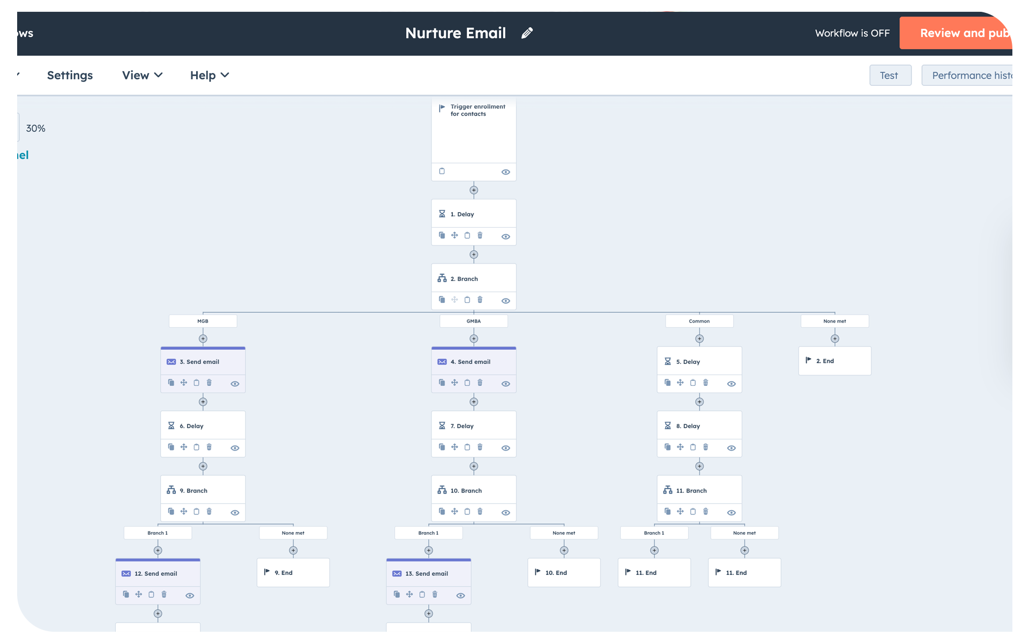Click the 'Nurture Email' title
Image resolution: width=1029 pixels, height=643 pixels.
pyautogui.click(x=456, y=33)
